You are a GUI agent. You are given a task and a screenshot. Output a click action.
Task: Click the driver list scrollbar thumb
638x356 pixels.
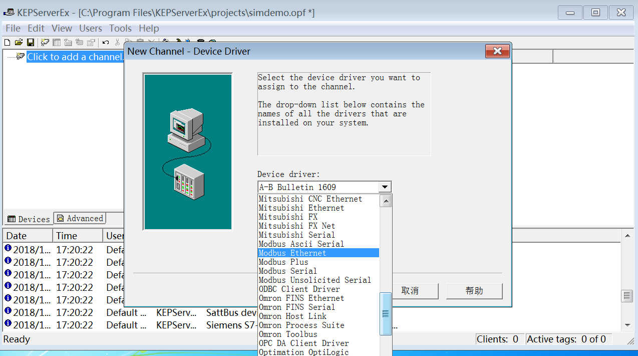[x=386, y=314]
